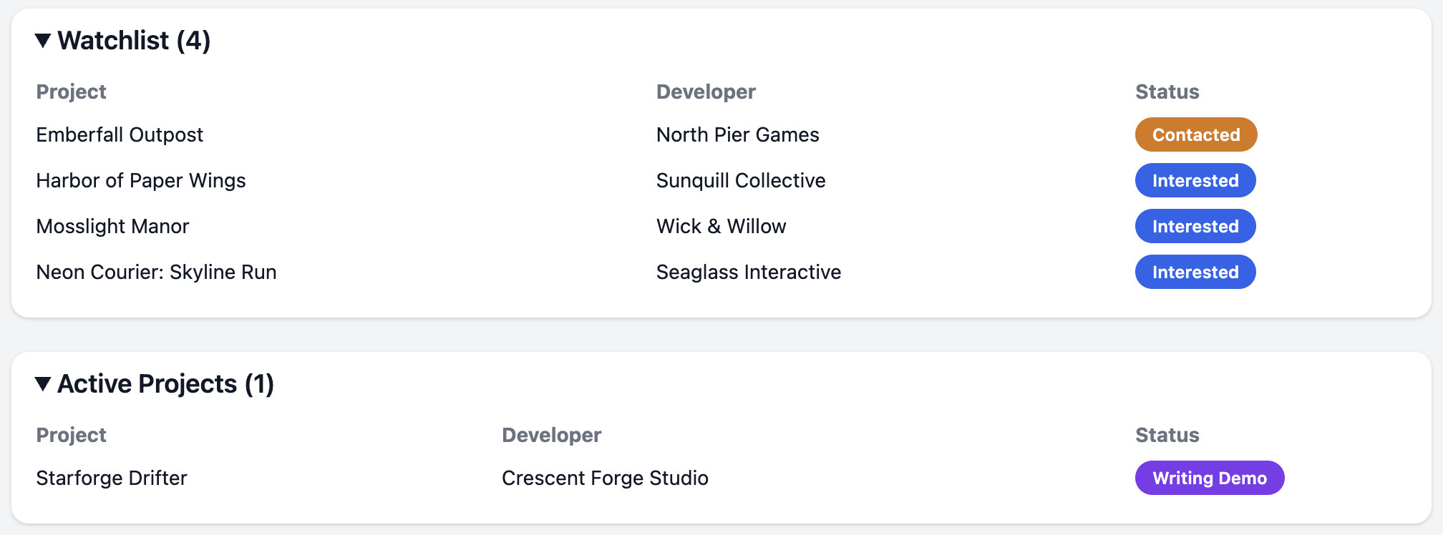
Task: Click the Watchlist Project column header
Action: coord(71,92)
